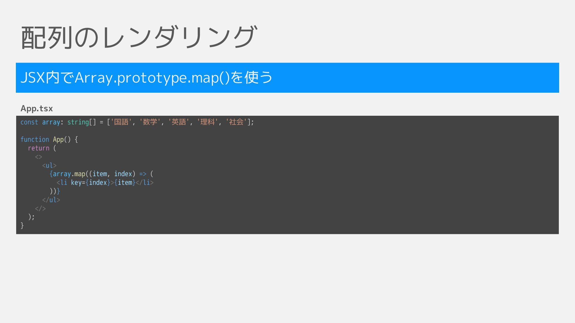Click the '英語' string literal

(x=179, y=122)
